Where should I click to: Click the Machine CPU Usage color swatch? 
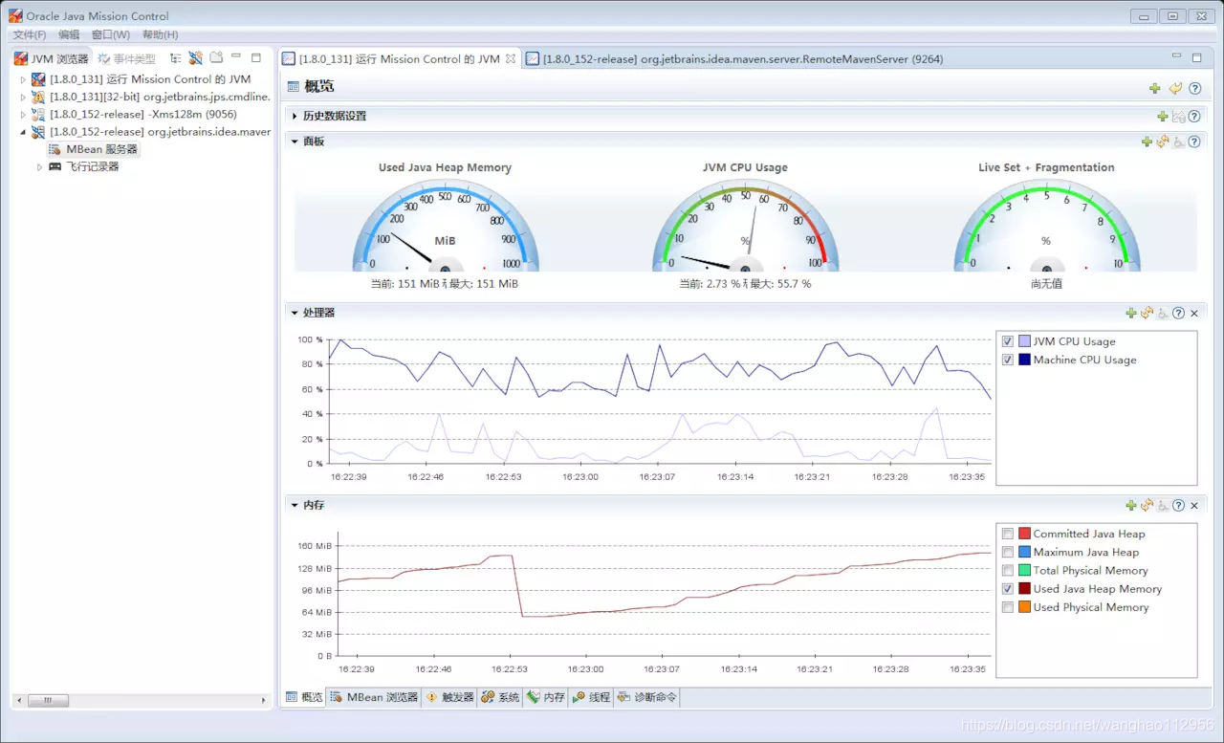[x=1024, y=360]
